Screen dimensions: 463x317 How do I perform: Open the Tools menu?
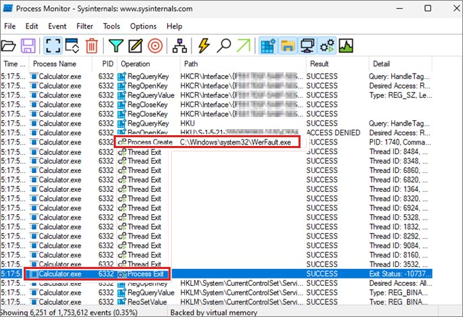[x=111, y=26]
